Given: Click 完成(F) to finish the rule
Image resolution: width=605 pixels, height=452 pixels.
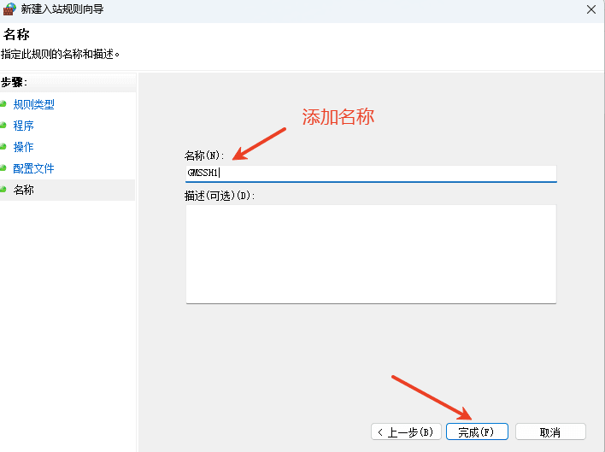Looking at the screenshot, I should point(477,431).
